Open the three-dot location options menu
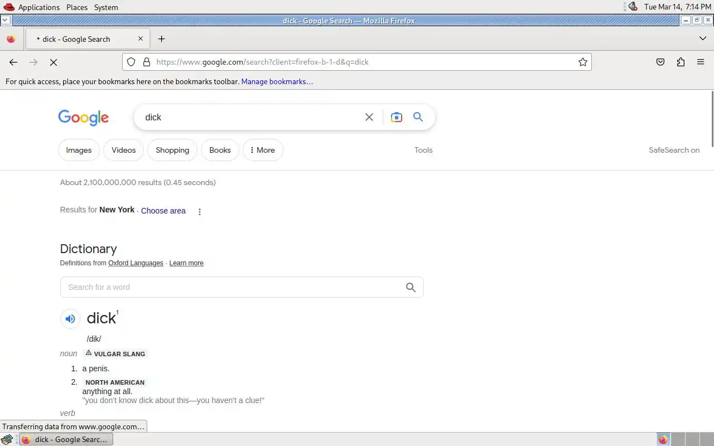Viewport: 714px width, 446px height. pos(200,211)
